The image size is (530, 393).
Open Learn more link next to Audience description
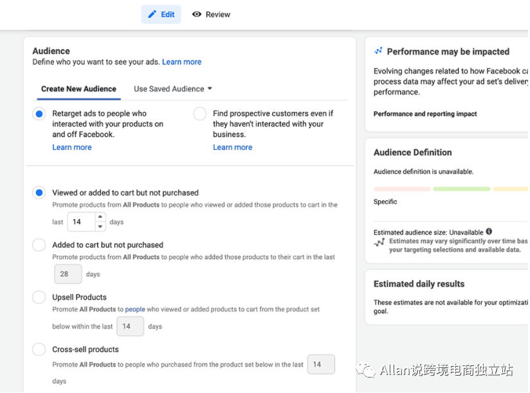coord(181,62)
